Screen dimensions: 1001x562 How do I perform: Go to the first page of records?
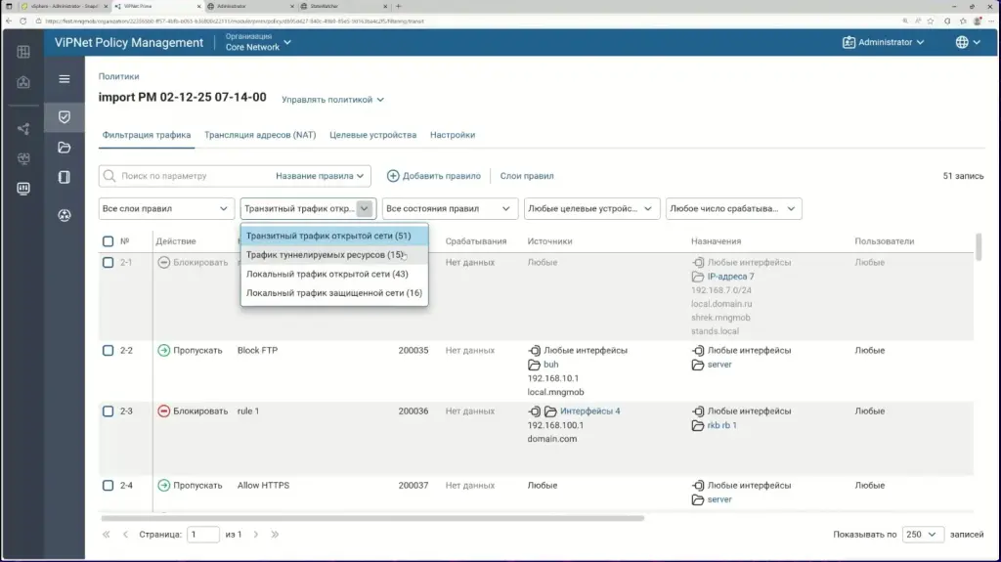click(106, 535)
